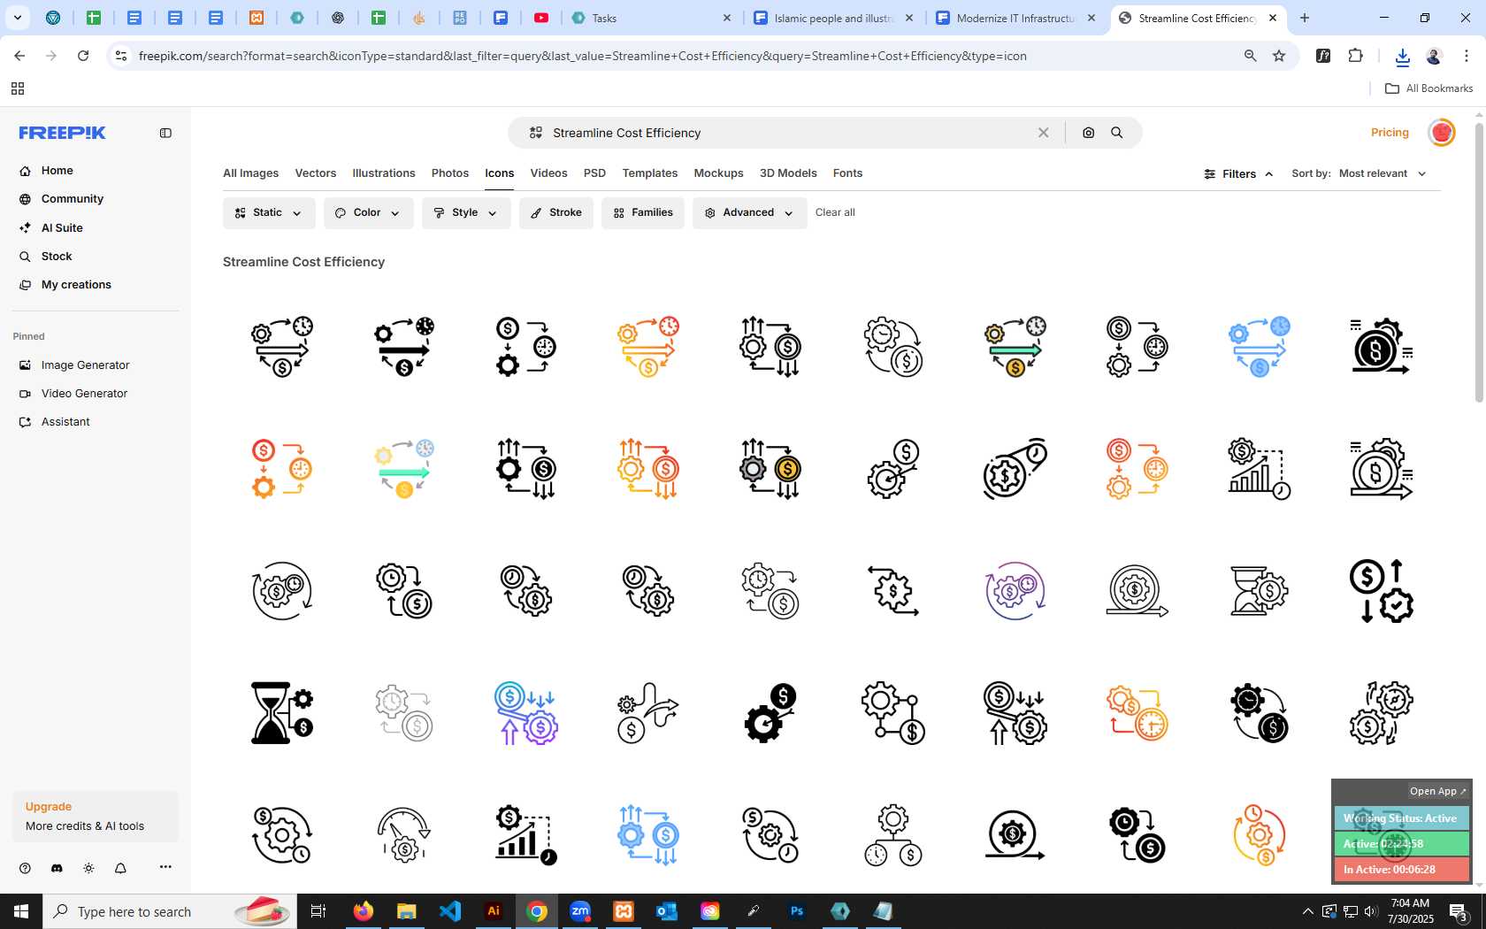The width and height of the screenshot is (1486, 929).
Task: Open Video Generator pinned tool
Action: [x=84, y=394]
